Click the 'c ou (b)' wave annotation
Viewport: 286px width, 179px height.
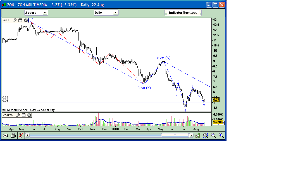[164, 58]
